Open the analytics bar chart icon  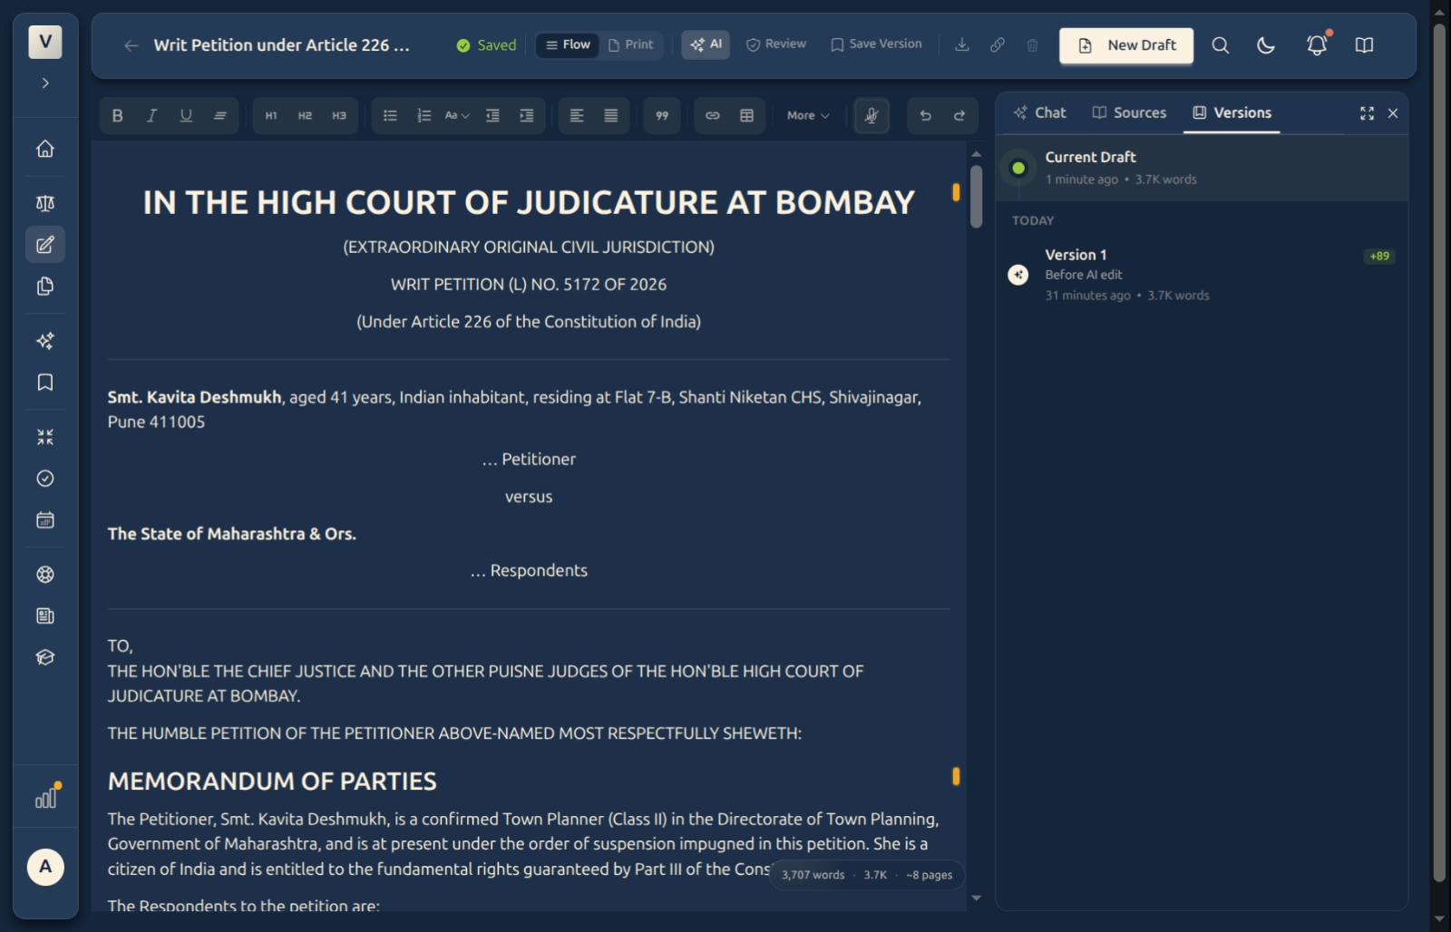pos(45,797)
